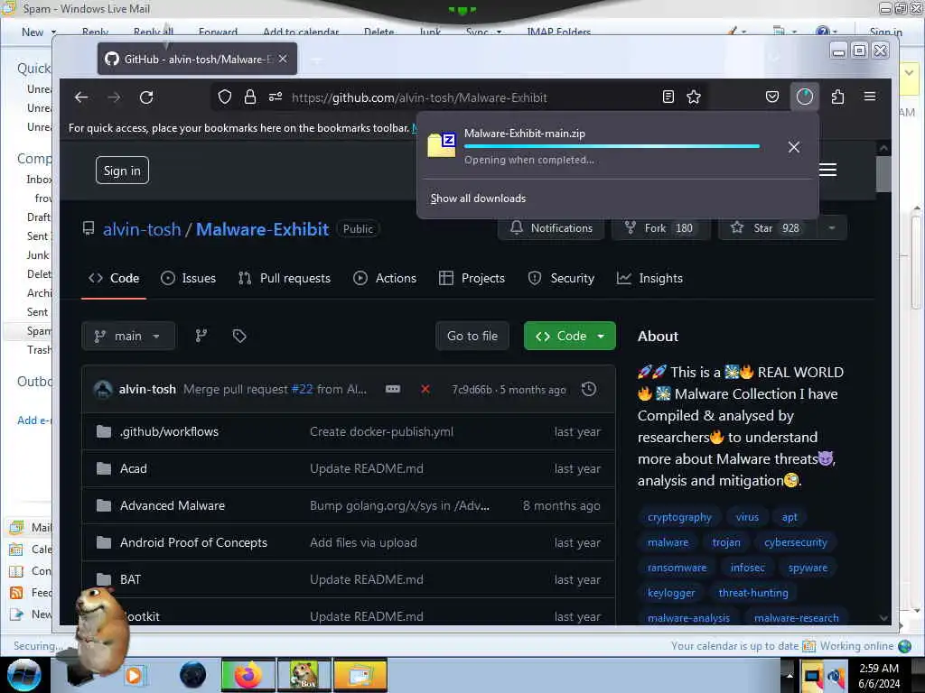Viewport: 925px width, 693px height.
Task: Switch to Pull requests tab
Action: (x=285, y=278)
